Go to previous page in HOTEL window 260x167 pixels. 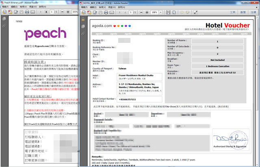(119, 13)
